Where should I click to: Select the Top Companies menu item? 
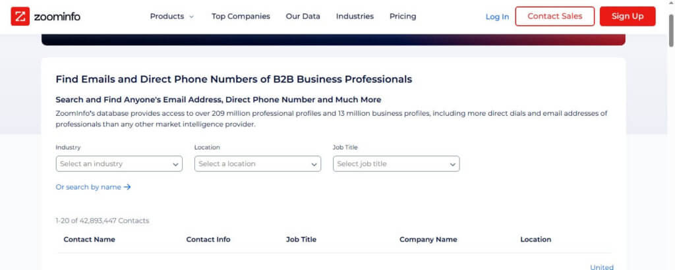(241, 16)
